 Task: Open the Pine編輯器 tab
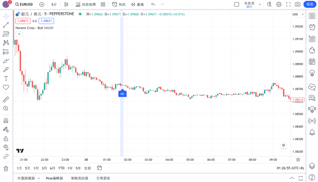coord(54,178)
